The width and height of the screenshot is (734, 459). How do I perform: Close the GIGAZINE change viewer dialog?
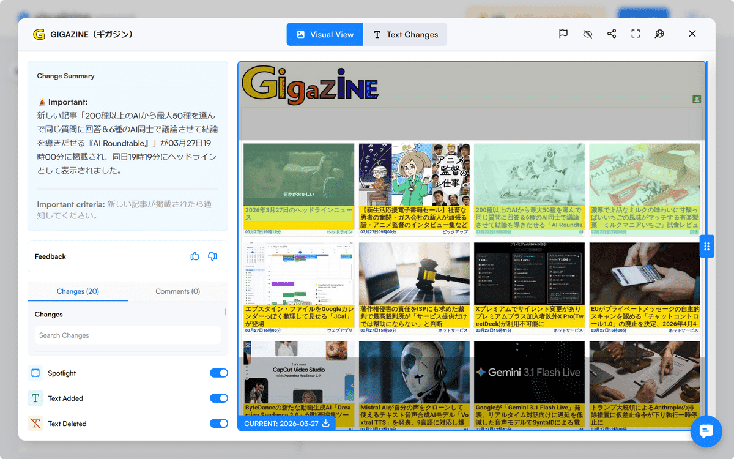coord(692,34)
